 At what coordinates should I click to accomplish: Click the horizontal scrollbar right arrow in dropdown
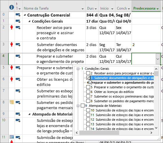(151, 133)
